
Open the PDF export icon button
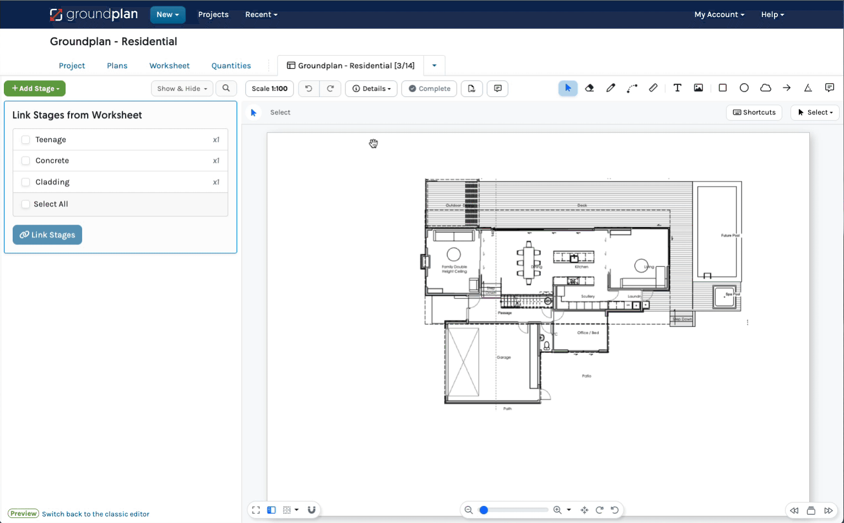click(x=472, y=89)
